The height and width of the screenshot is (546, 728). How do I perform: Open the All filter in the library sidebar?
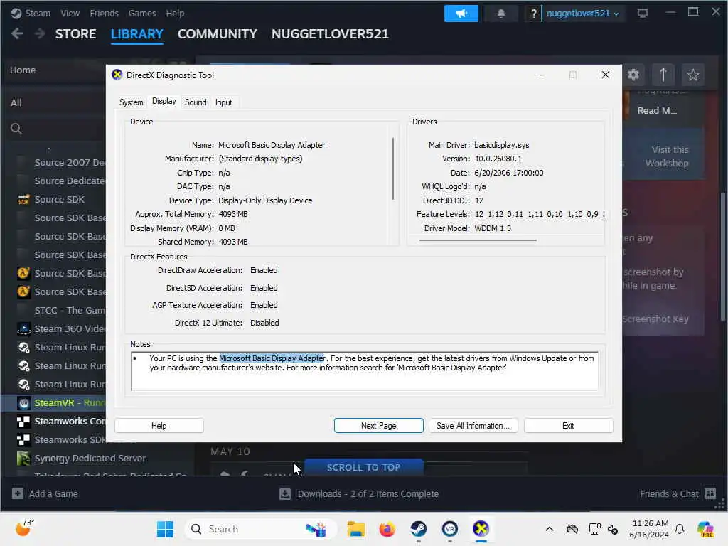click(16, 102)
